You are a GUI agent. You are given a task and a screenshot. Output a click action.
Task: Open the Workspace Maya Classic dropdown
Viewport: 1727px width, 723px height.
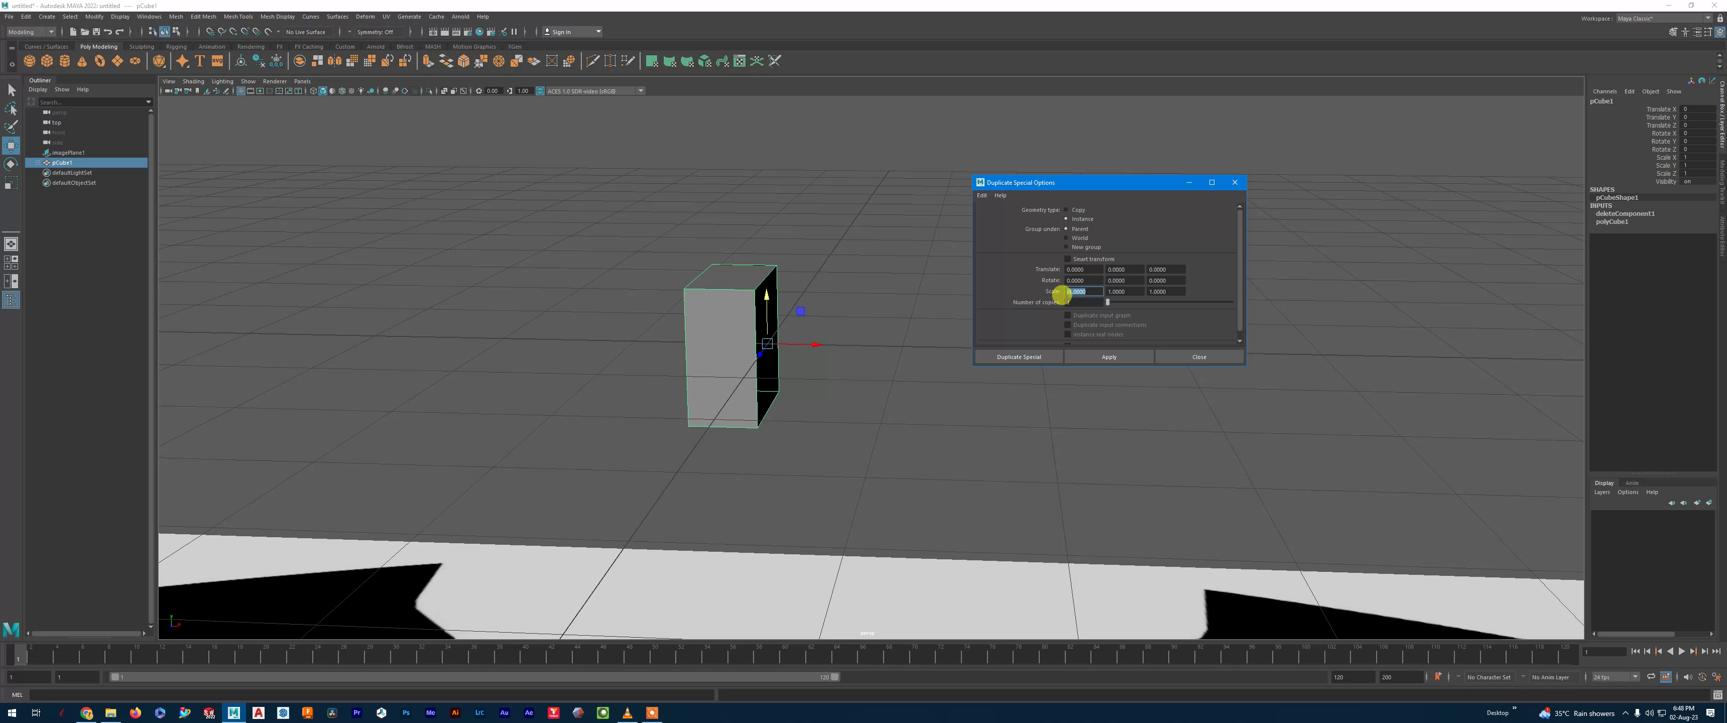tap(1664, 18)
